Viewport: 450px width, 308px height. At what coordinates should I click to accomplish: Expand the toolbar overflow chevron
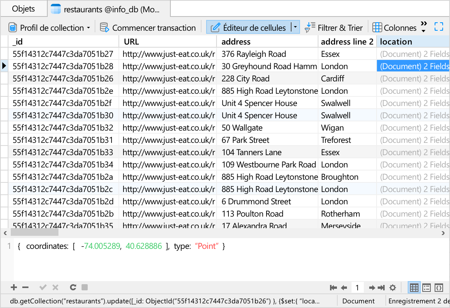coord(424,27)
